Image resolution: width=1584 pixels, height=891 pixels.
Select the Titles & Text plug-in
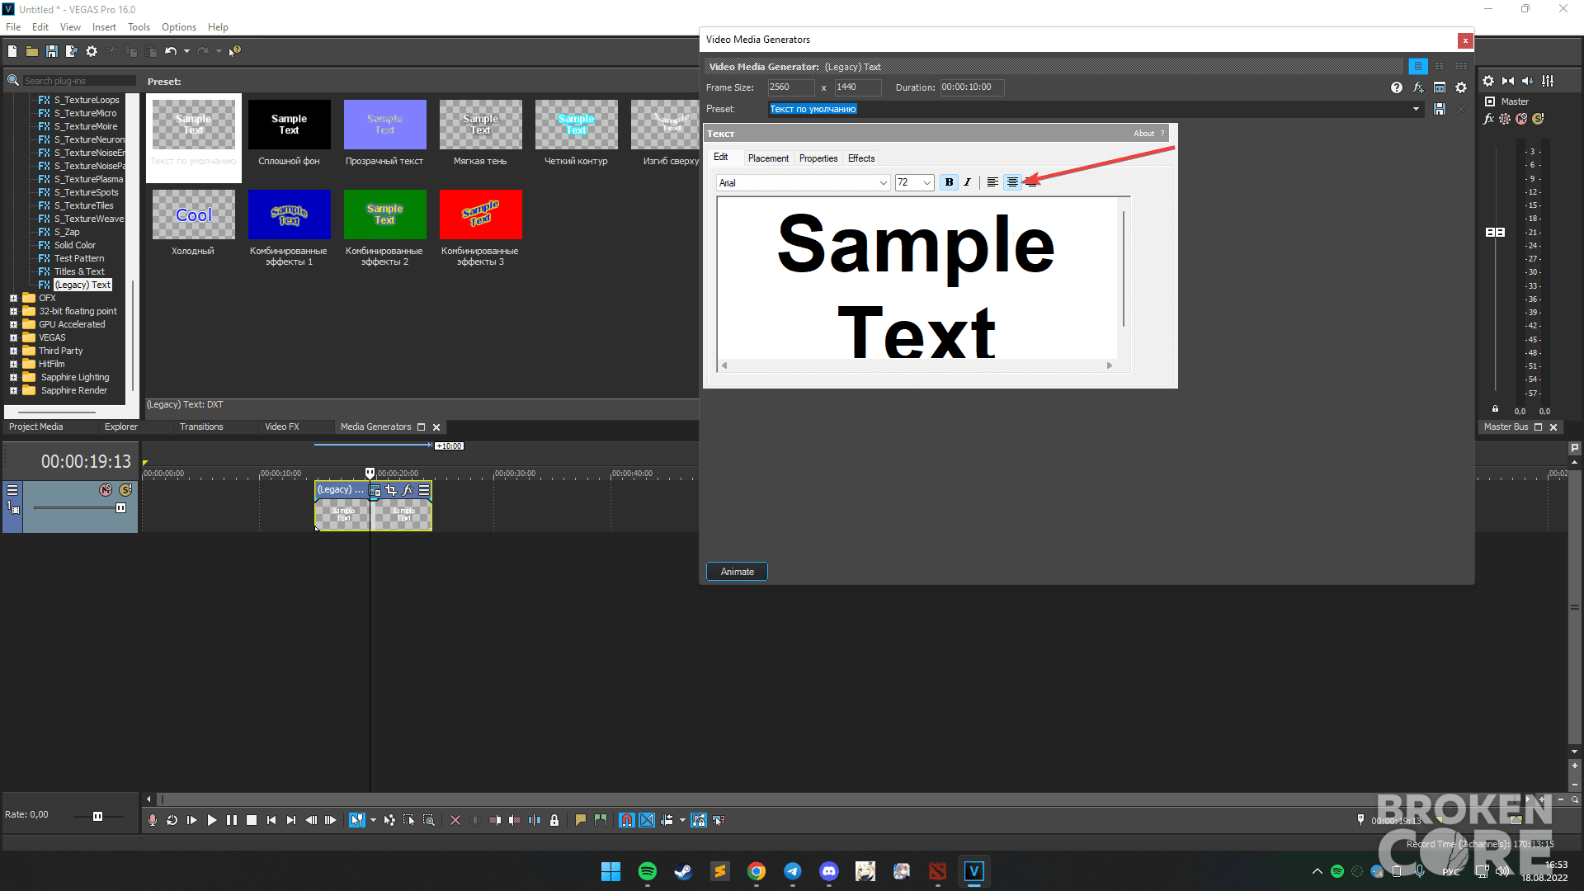coord(79,271)
